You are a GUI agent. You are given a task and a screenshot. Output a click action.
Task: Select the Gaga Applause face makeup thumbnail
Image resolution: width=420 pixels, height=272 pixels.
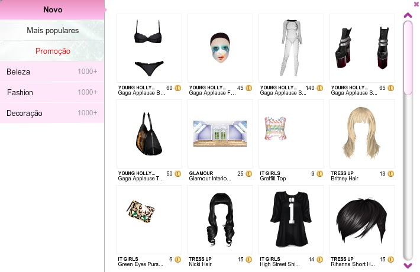pyautogui.click(x=220, y=48)
